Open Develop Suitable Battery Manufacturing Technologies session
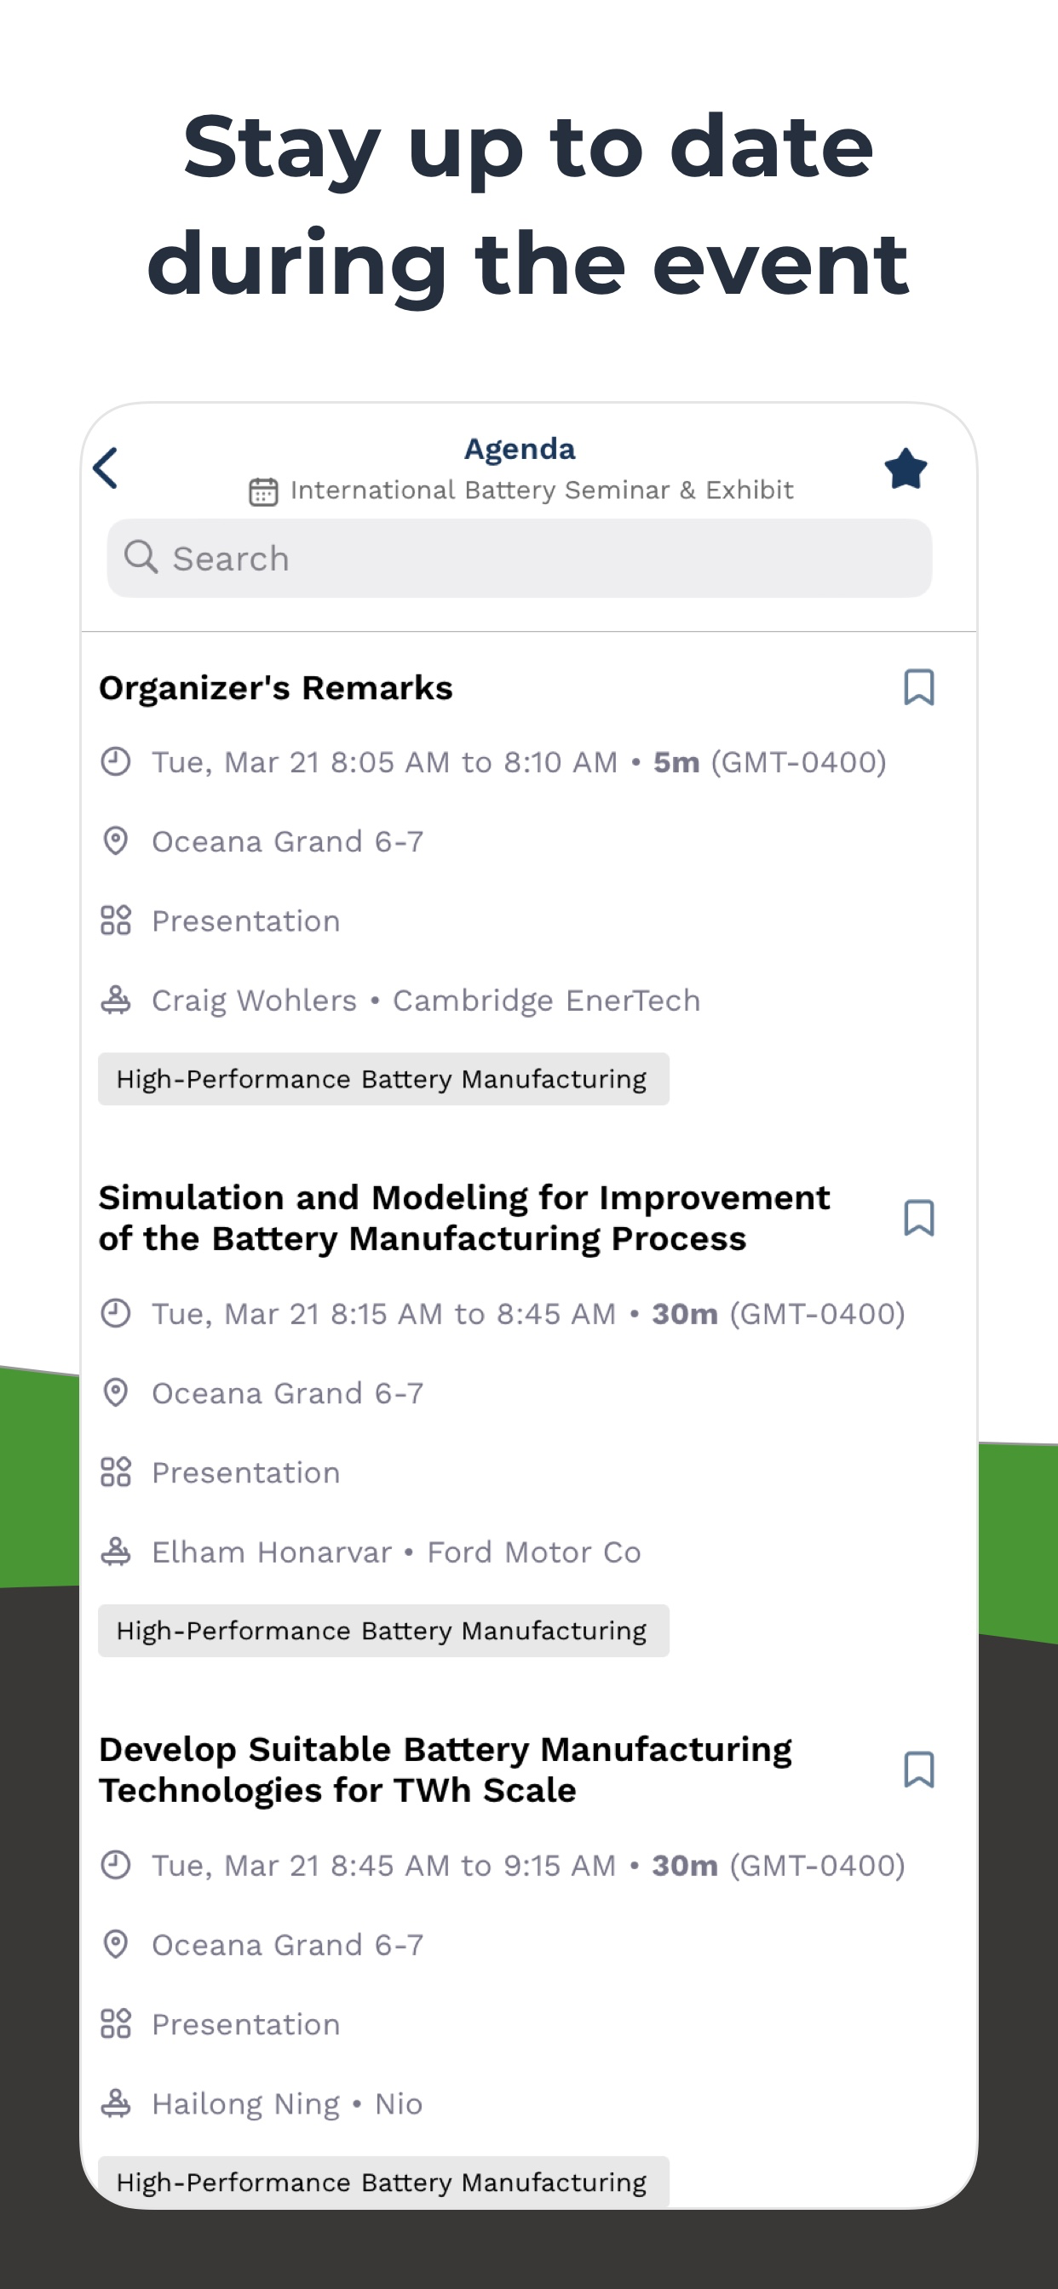The width and height of the screenshot is (1058, 2289). pyautogui.click(x=446, y=1770)
